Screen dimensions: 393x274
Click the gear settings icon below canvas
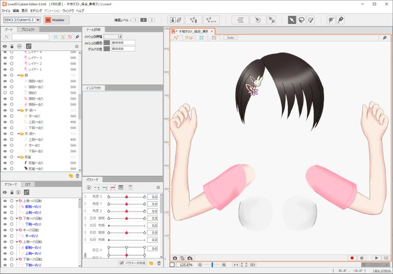(362, 258)
